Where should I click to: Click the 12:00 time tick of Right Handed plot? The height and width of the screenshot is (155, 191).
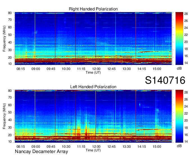point(96,69)
